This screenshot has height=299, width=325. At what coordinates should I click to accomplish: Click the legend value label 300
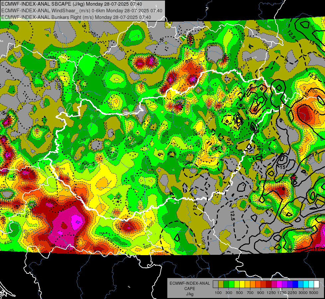tap(229, 293)
